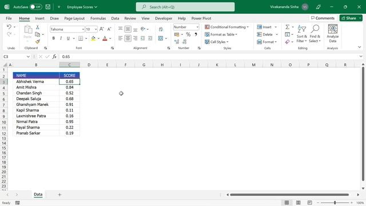Image resolution: width=366 pixels, height=206 pixels.
Task: Open the Number format dropdown
Action: [197, 27]
